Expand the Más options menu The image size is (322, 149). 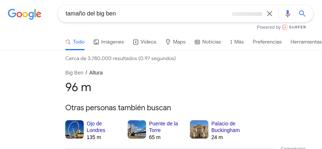pyautogui.click(x=237, y=42)
